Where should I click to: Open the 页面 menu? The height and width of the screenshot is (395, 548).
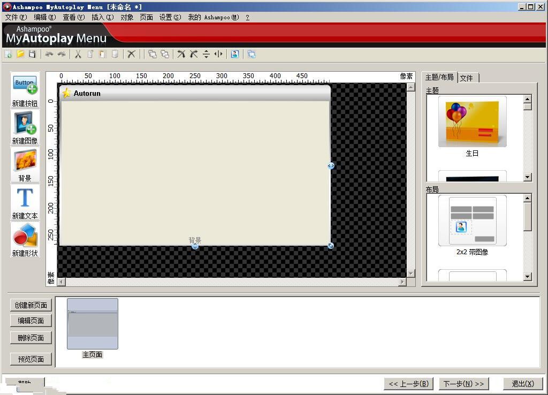(x=147, y=17)
